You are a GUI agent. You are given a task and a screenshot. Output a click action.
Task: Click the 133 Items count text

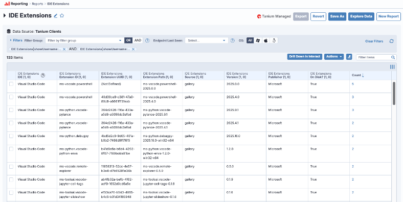(x=15, y=58)
